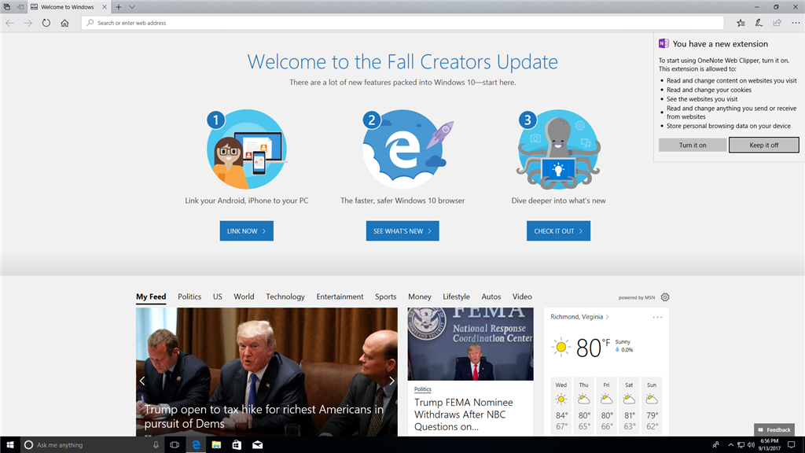Open the FEMA article thumbnail image
Screen dimensions: 805x453
(470, 344)
